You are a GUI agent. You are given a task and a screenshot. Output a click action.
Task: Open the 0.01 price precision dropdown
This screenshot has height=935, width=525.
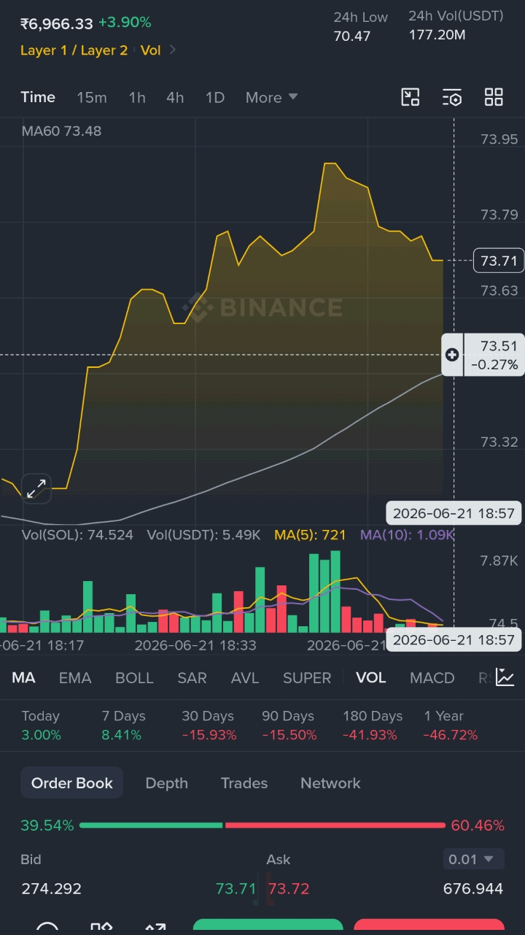coord(473,859)
